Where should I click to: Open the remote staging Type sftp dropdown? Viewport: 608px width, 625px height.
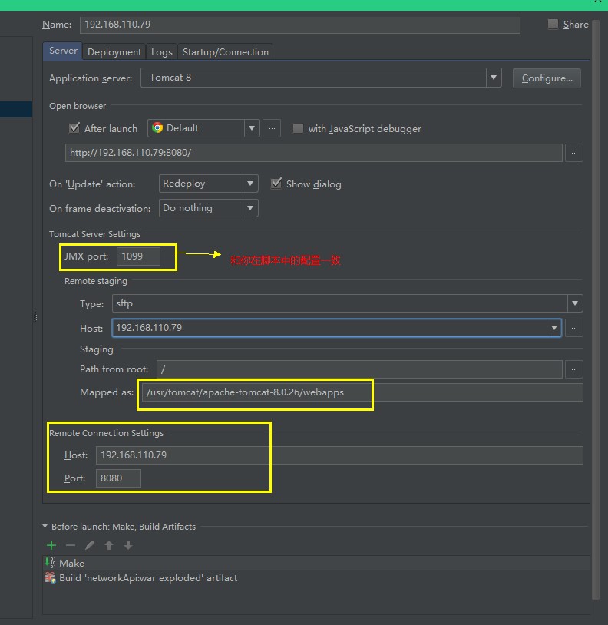click(x=575, y=303)
